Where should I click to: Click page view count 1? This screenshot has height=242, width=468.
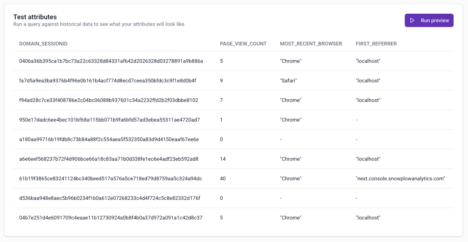click(x=221, y=120)
